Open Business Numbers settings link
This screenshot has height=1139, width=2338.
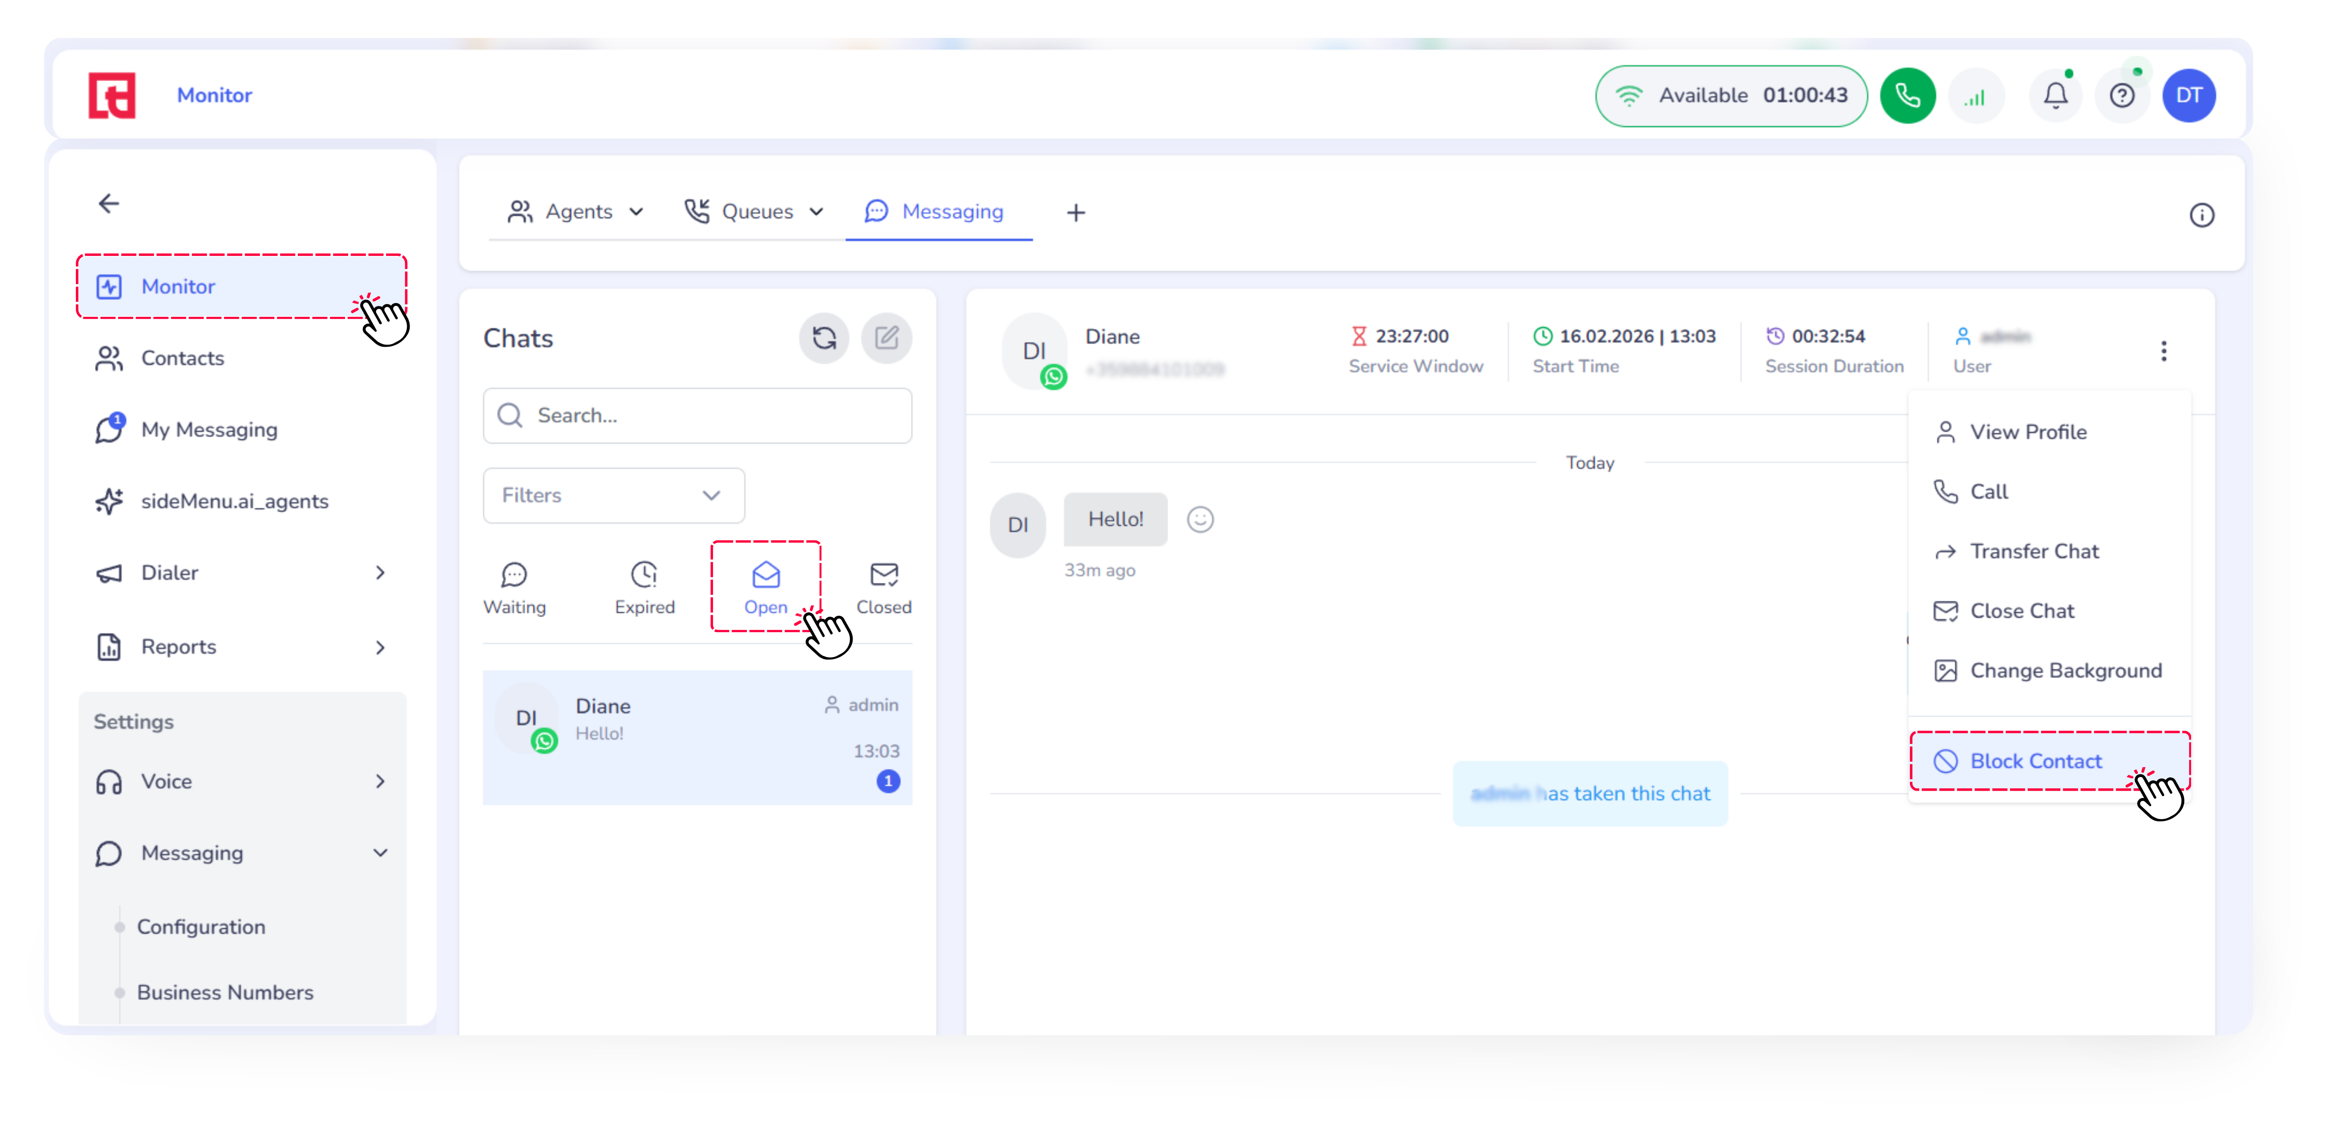pyautogui.click(x=225, y=992)
